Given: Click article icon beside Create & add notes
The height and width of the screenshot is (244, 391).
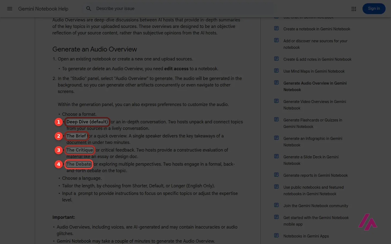Looking at the screenshot, I should click(x=276, y=59).
